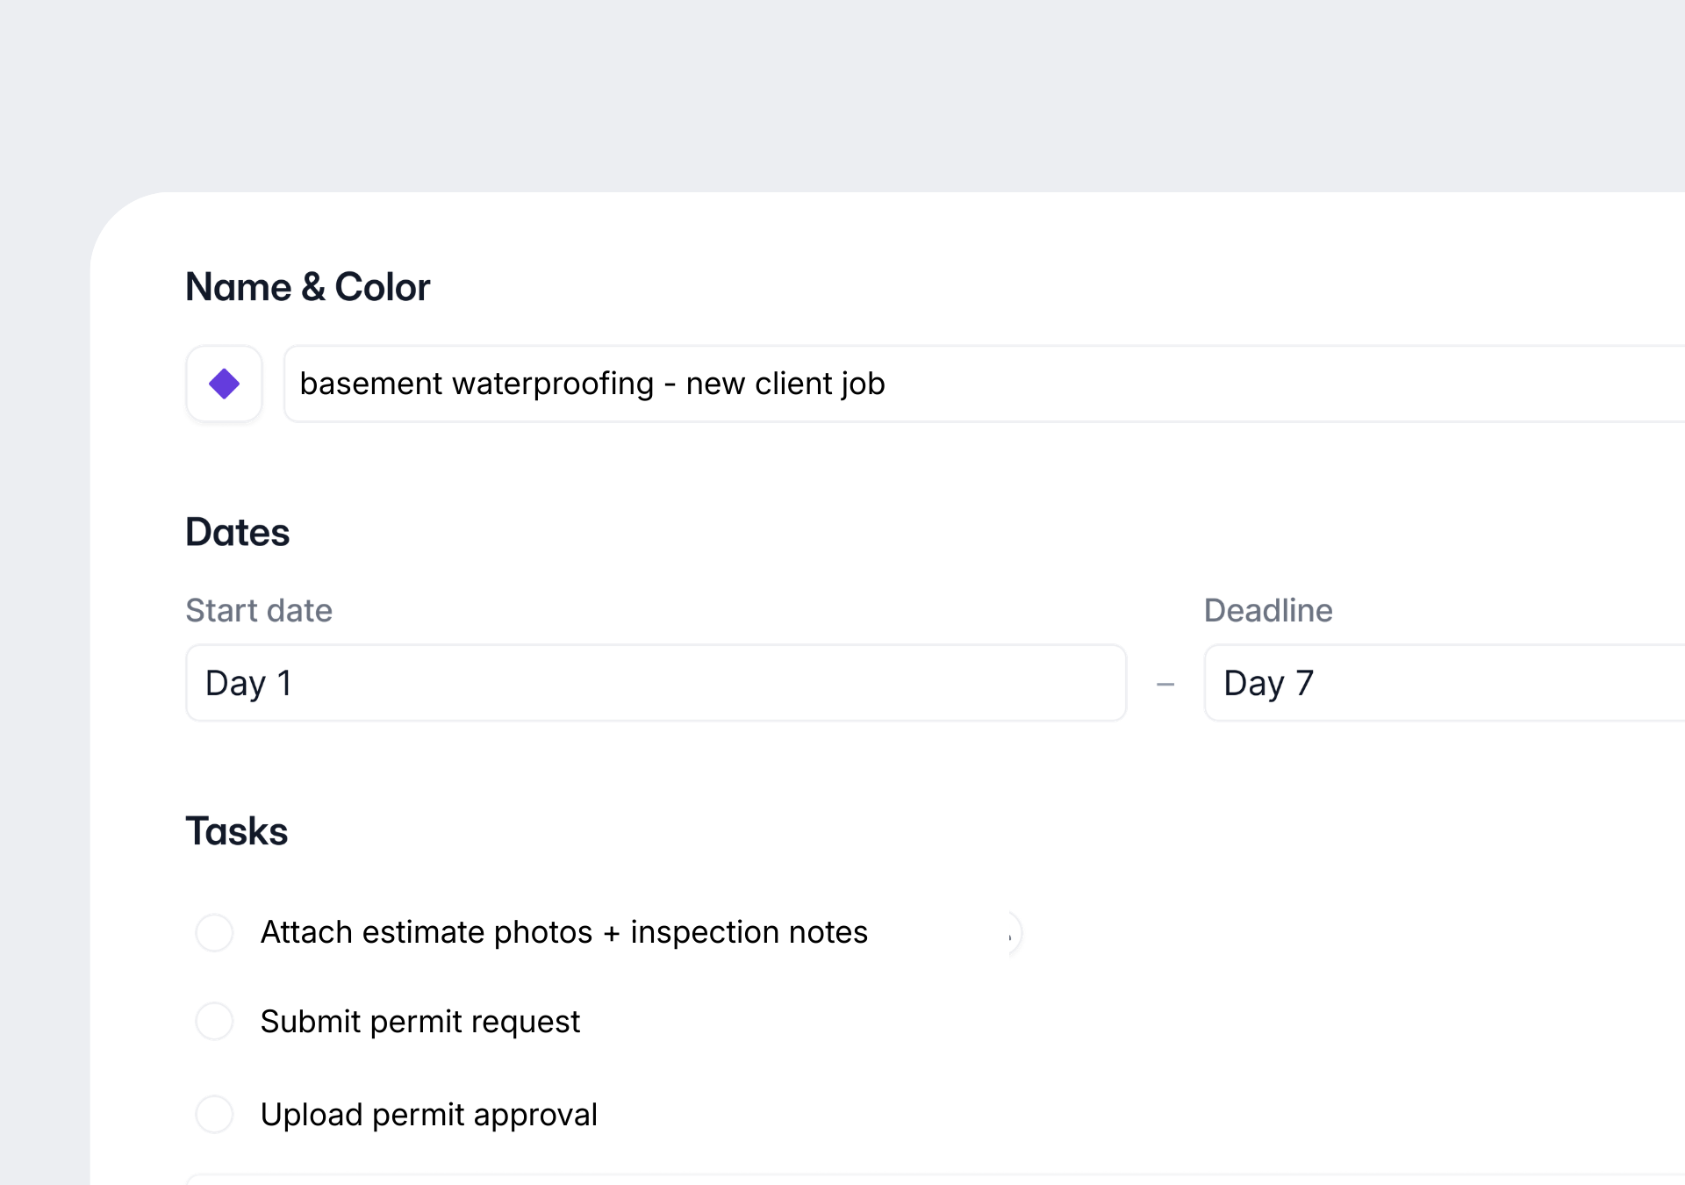Image resolution: width=1685 pixels, height=1185 pixels.
Task: Click the 'Upload permit approval' task label
Action: 428,1115
